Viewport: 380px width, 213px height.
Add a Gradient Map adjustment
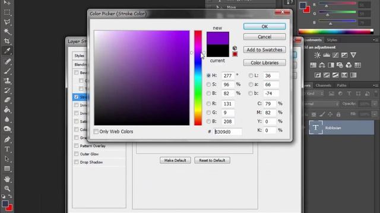(353, 75)
